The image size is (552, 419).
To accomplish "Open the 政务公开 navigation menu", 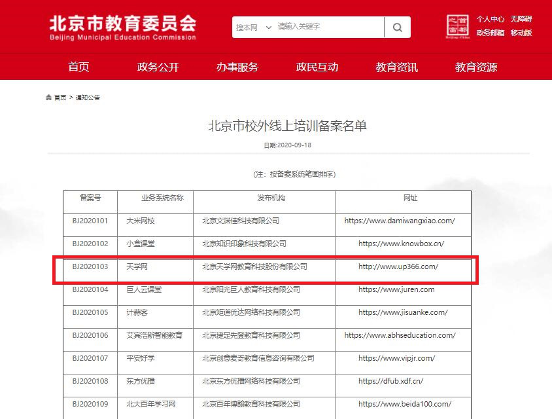I will 158,67.
